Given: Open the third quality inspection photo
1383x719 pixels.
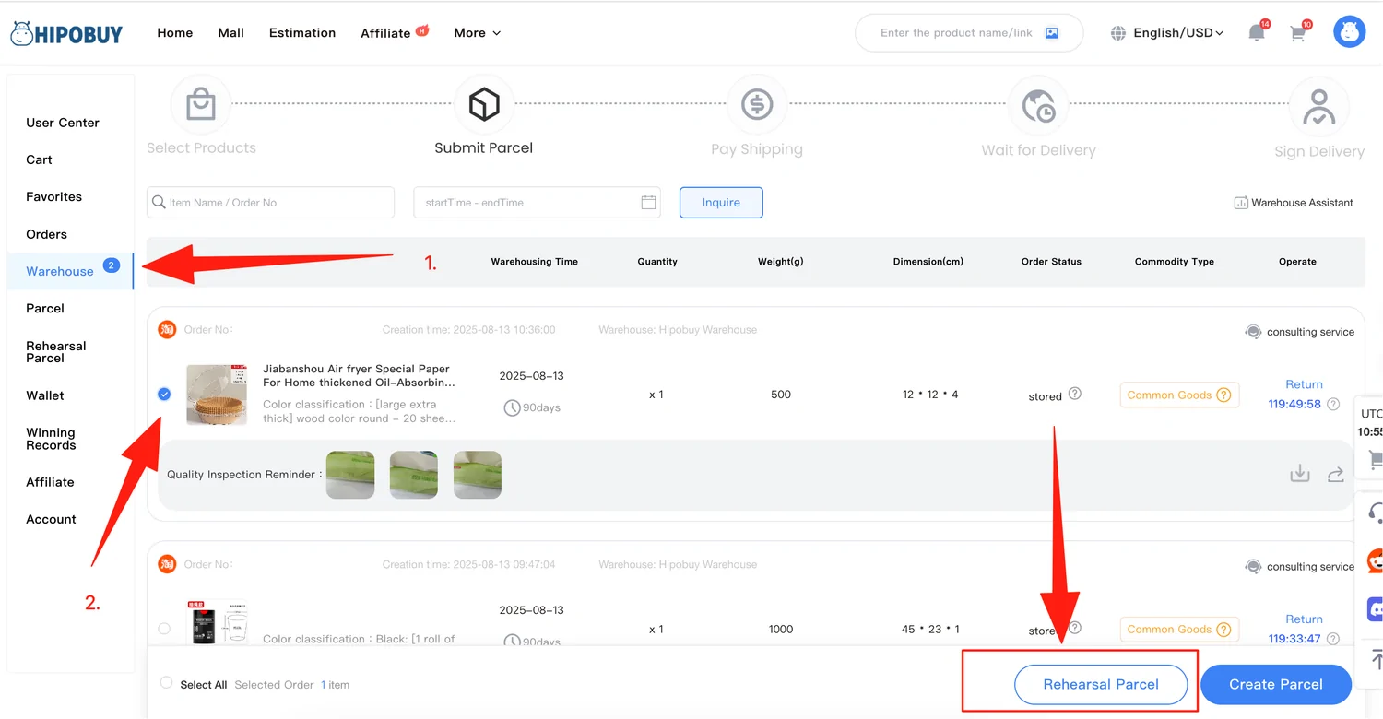Looking at the screenshot, I should tap(478, 475).
